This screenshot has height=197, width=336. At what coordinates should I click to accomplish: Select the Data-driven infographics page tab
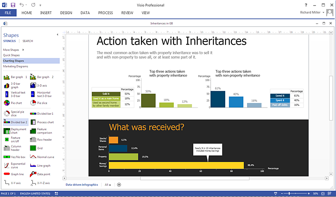point(82,184)
